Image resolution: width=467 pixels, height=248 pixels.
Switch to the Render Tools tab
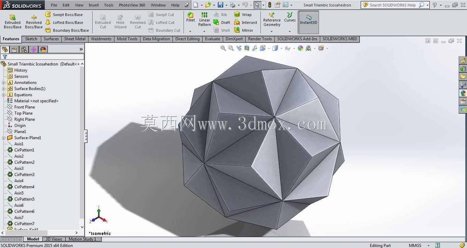point(260,39)
